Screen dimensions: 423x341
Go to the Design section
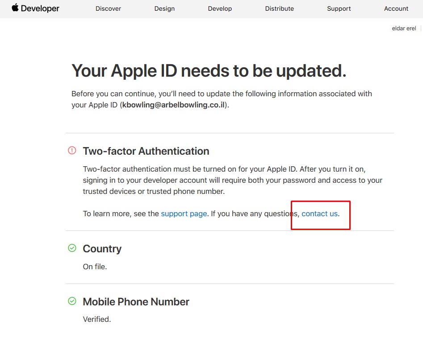point(164,8)
